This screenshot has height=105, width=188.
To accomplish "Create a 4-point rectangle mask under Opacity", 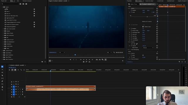I will point(135,44).
